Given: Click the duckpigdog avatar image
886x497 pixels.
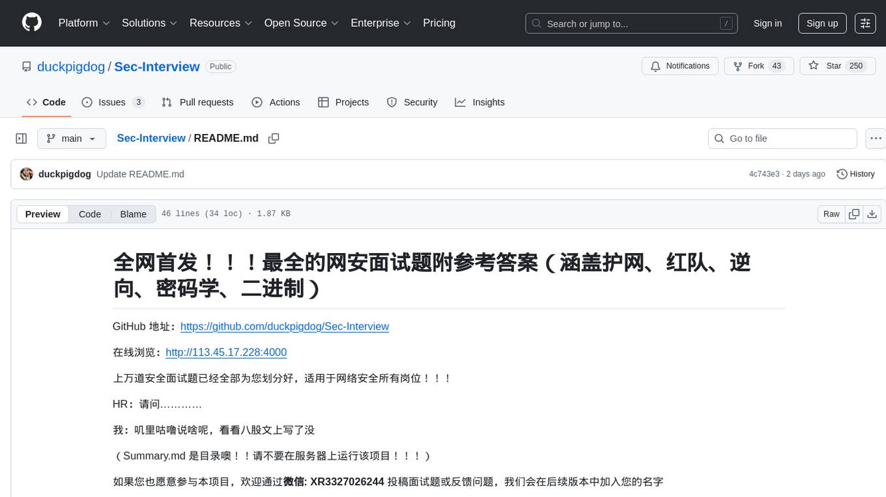Looking at the screenshot, I should point(27,174).
